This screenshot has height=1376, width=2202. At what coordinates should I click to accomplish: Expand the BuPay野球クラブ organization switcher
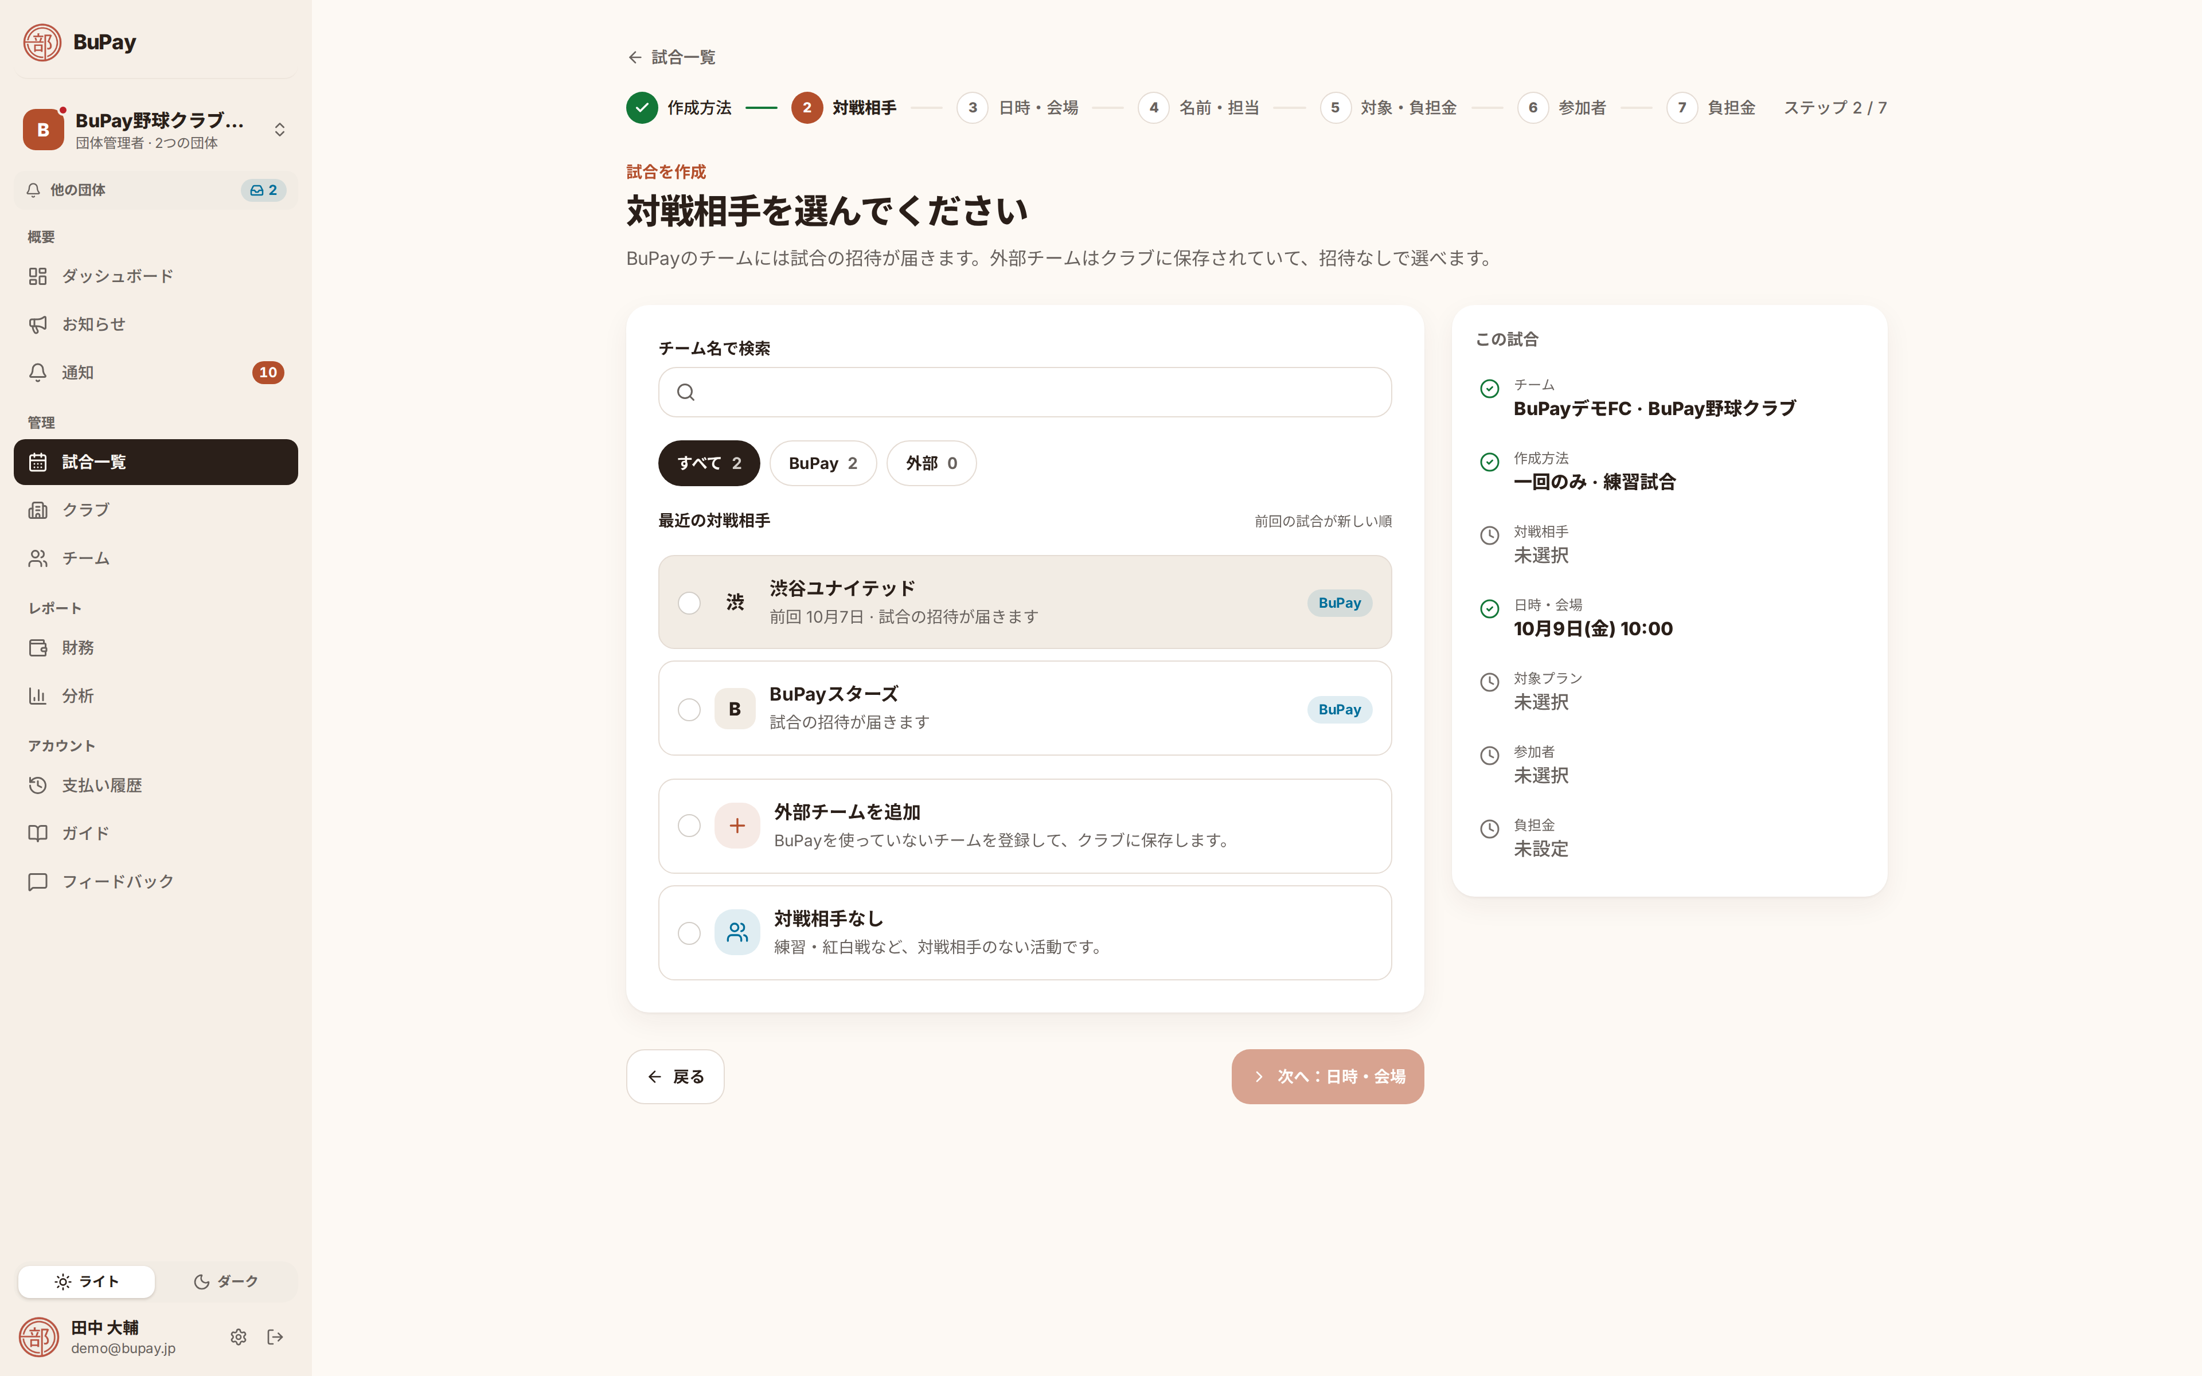pyautogui.click(x=155, y=130)
